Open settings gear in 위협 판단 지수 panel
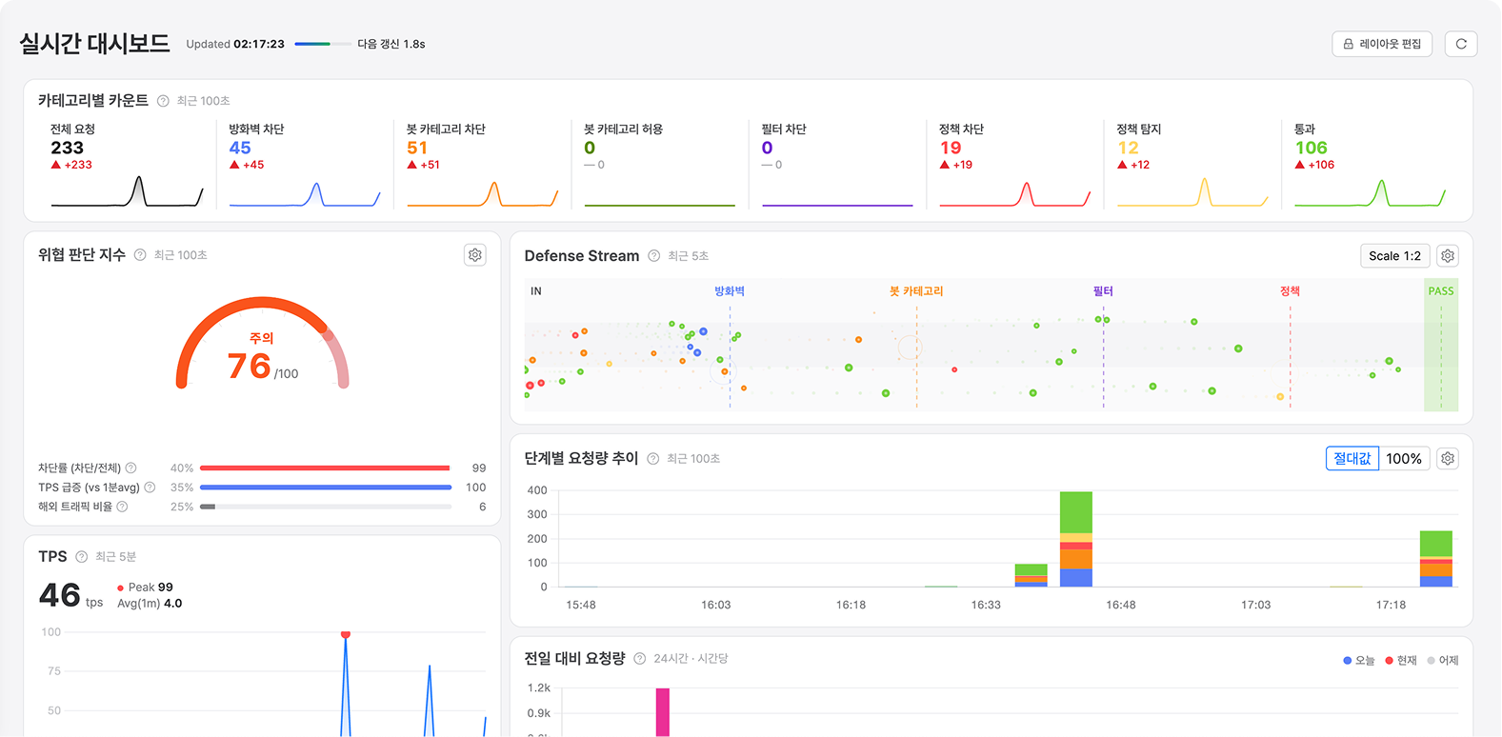The height and width of the screenshot is (737, 1502). (x=475, y=255)
